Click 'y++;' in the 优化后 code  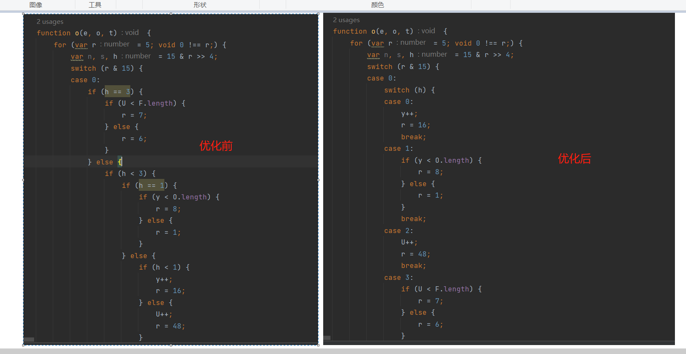409,114
